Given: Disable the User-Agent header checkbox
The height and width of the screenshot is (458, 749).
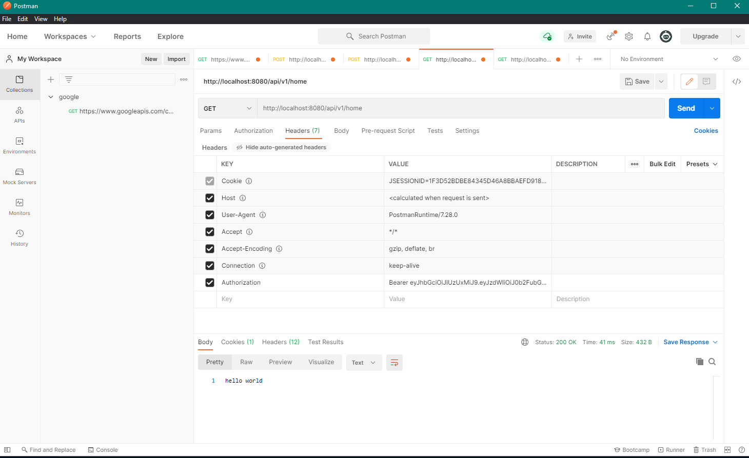Looking at the screenshot, I should tap(210, 215).
